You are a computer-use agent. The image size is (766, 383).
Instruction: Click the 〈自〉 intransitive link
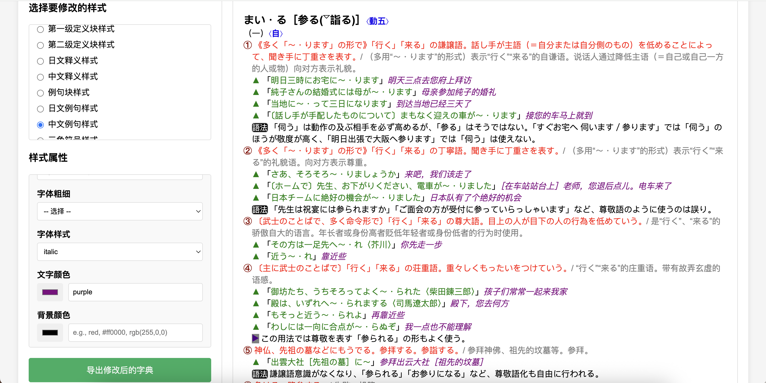pyautogui.click(x=275, y=34)
